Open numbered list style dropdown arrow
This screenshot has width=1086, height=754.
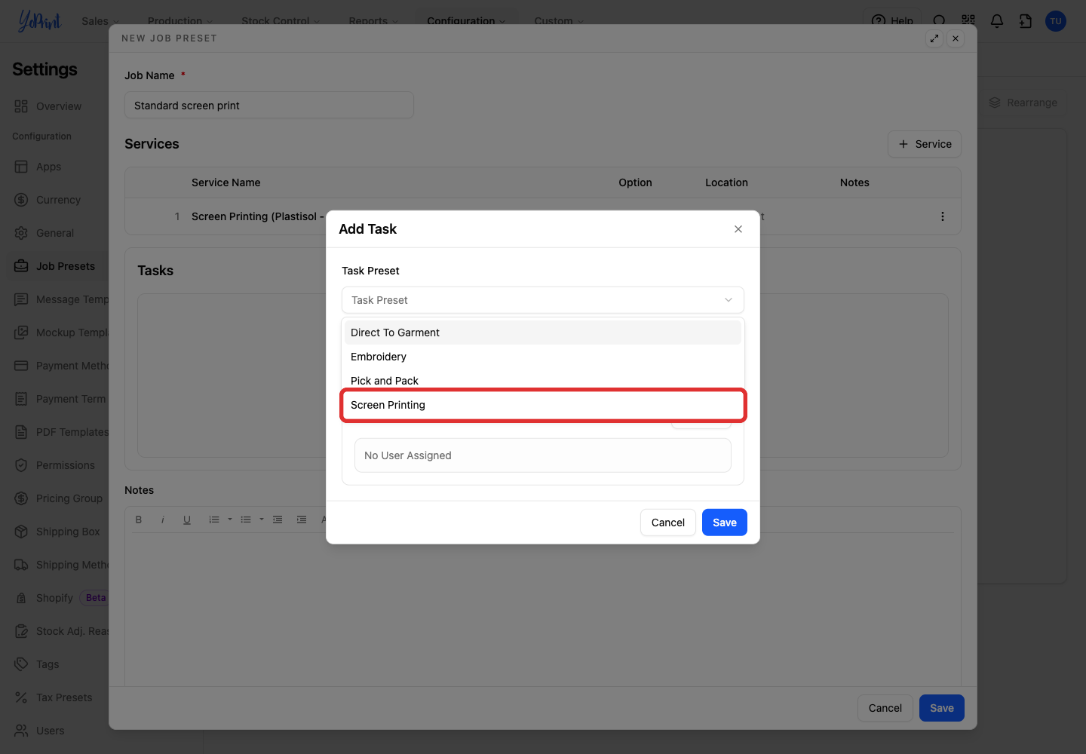pos(230,520)
